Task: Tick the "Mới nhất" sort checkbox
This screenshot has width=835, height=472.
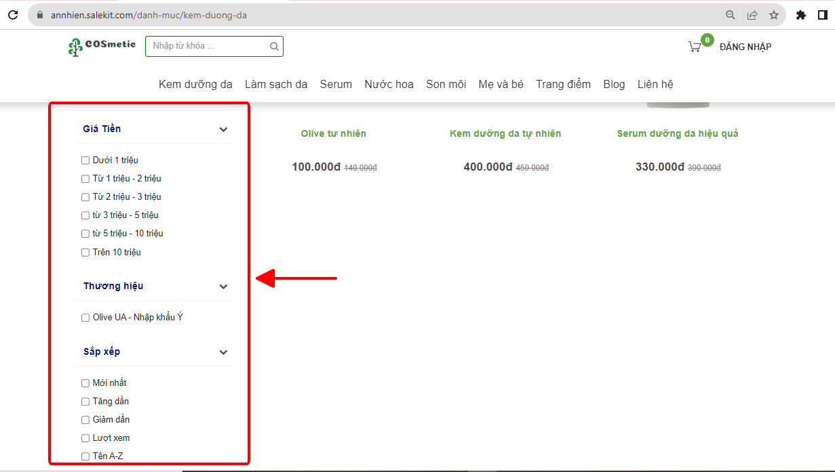Action: [85, 383]
